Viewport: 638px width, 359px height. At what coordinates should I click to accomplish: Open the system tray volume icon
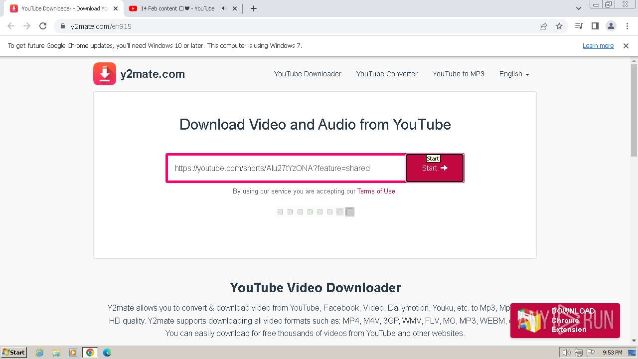click(x=567, y=353)
